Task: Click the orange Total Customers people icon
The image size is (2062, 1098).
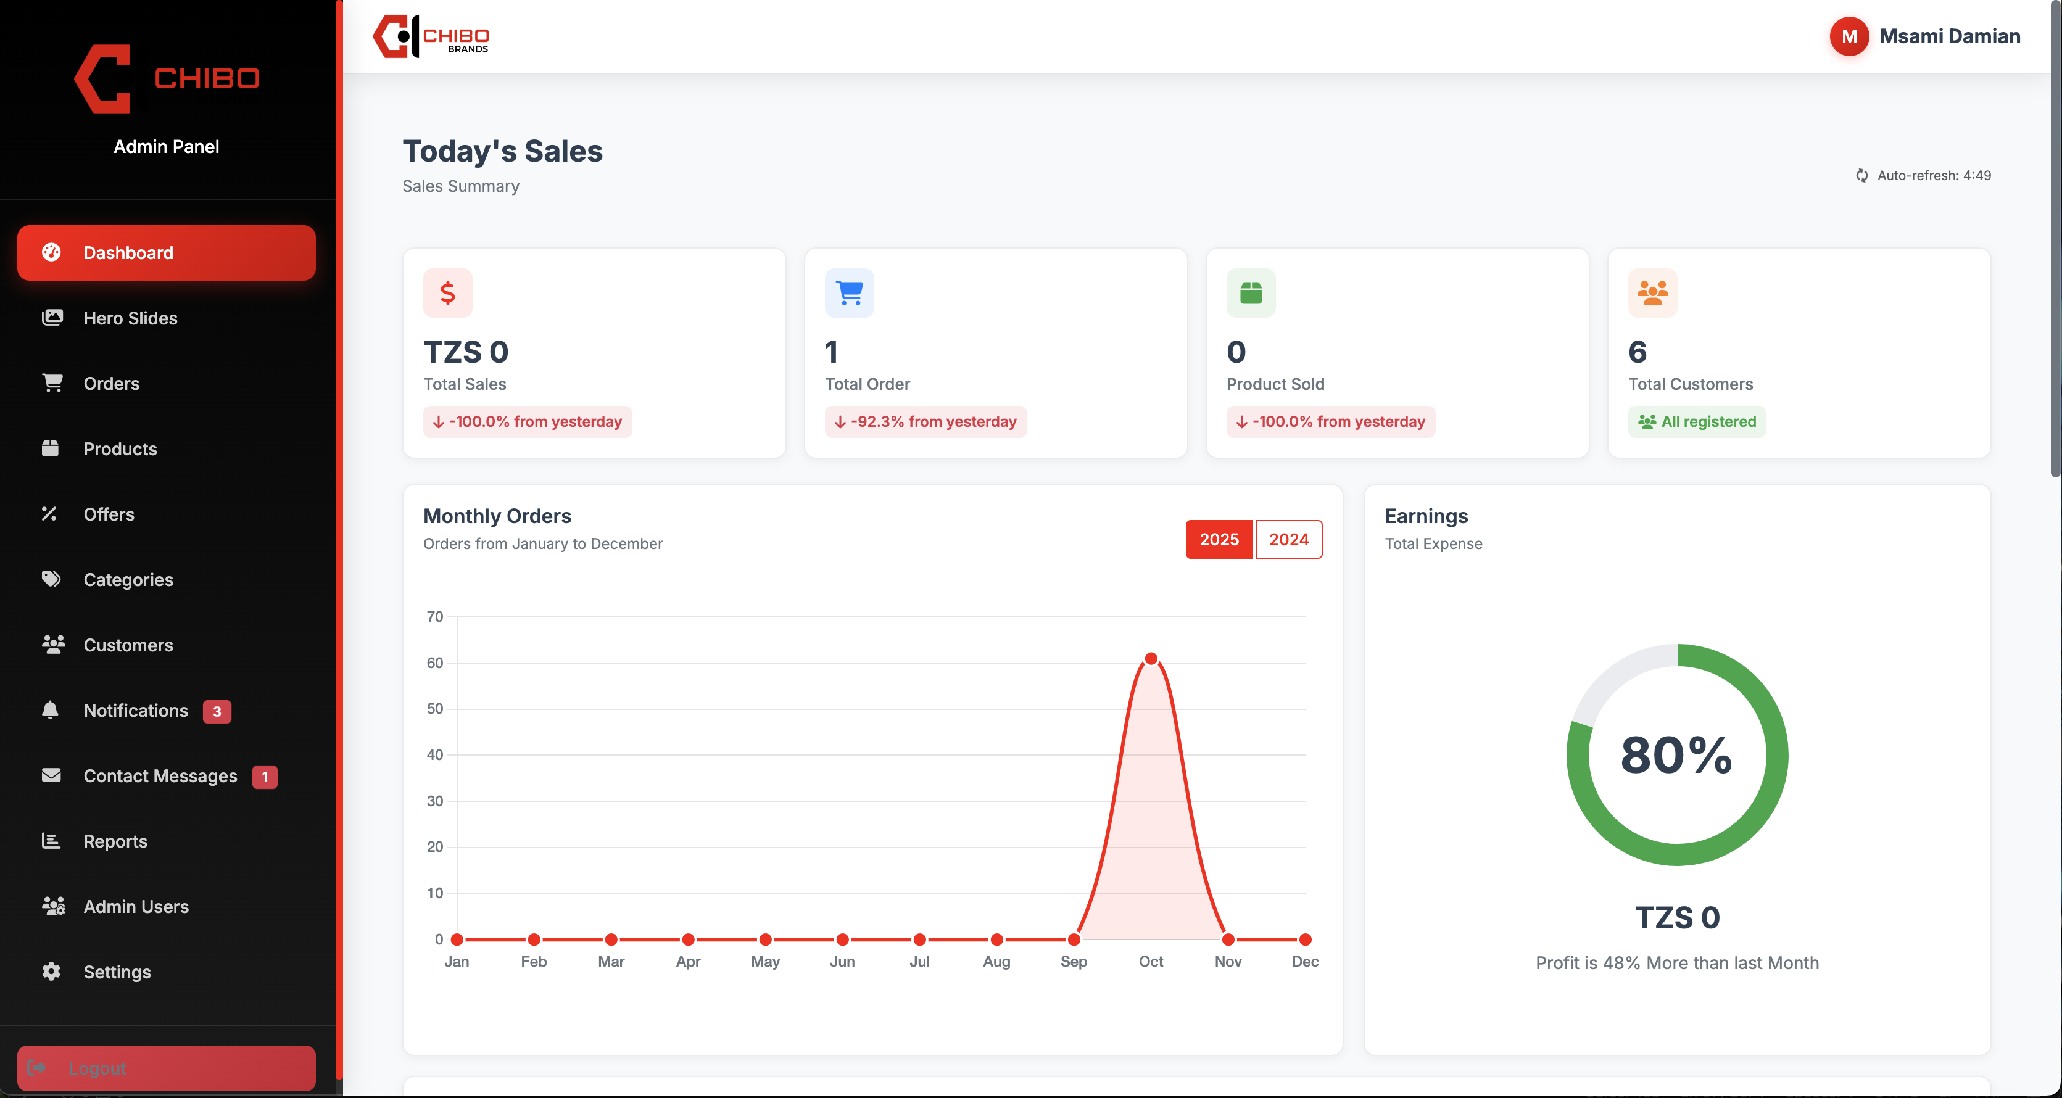Action: click(1652, 293)
